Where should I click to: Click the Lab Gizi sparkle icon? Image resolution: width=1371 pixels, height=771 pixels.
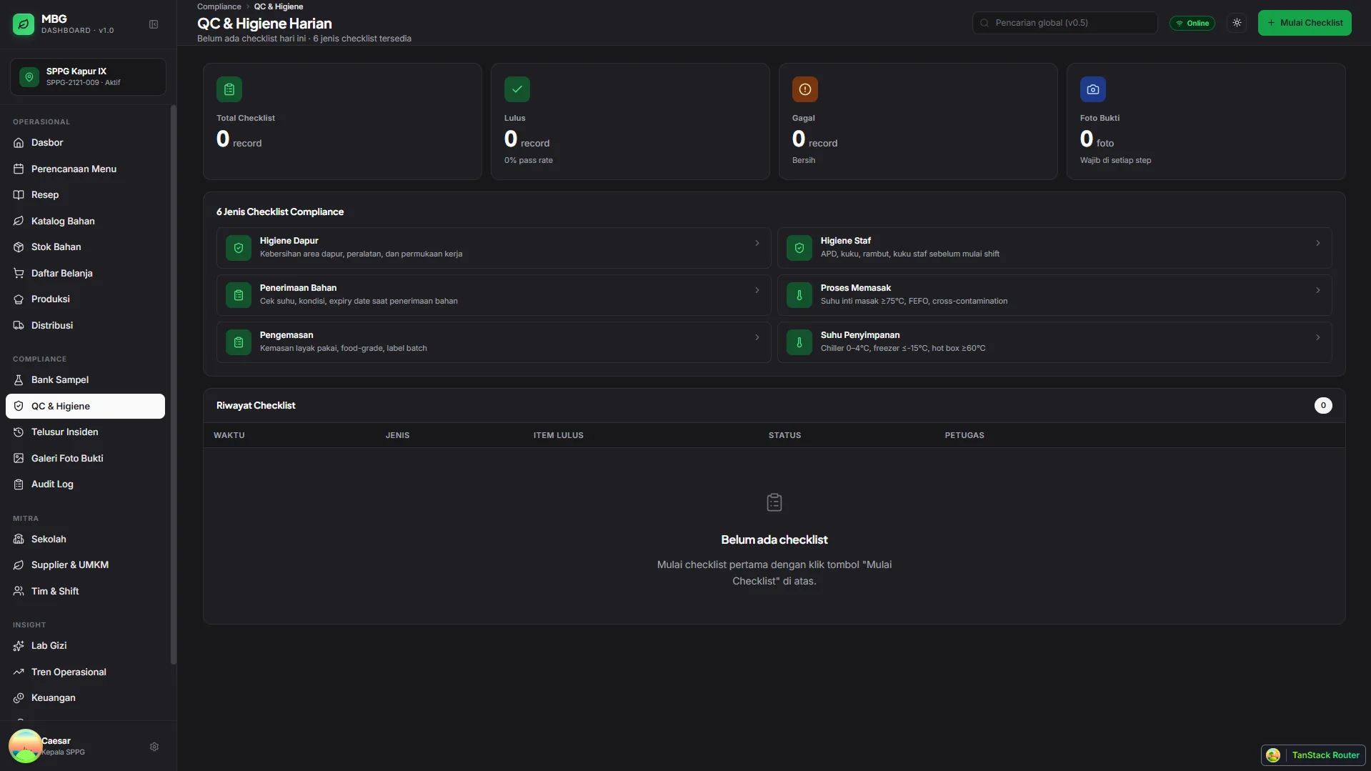[x=19, y=646]
